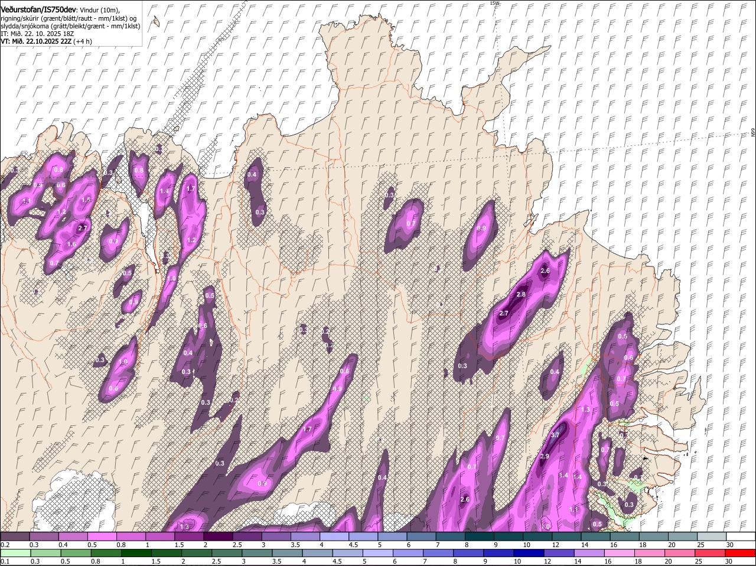Click the 1.6 precipitation value on the map
Screen dimensions: 756x566
(71, 244)
